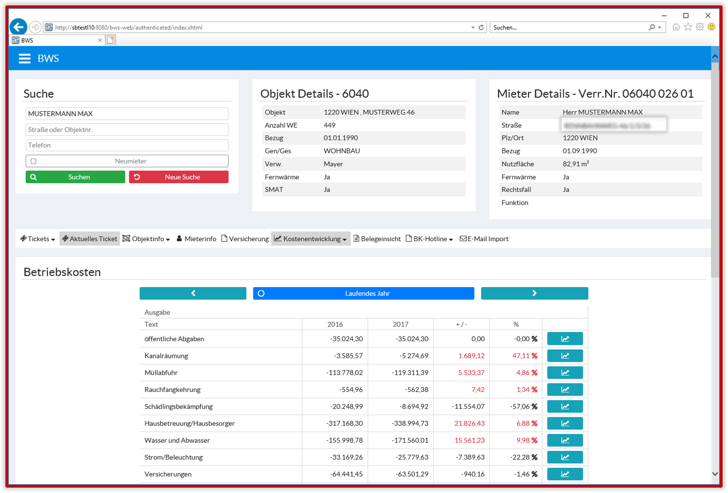Toggle the Neumieter checkbox
Image resolution: width=728 pixels, height=493 pixels.
click(x=34, y=161)
